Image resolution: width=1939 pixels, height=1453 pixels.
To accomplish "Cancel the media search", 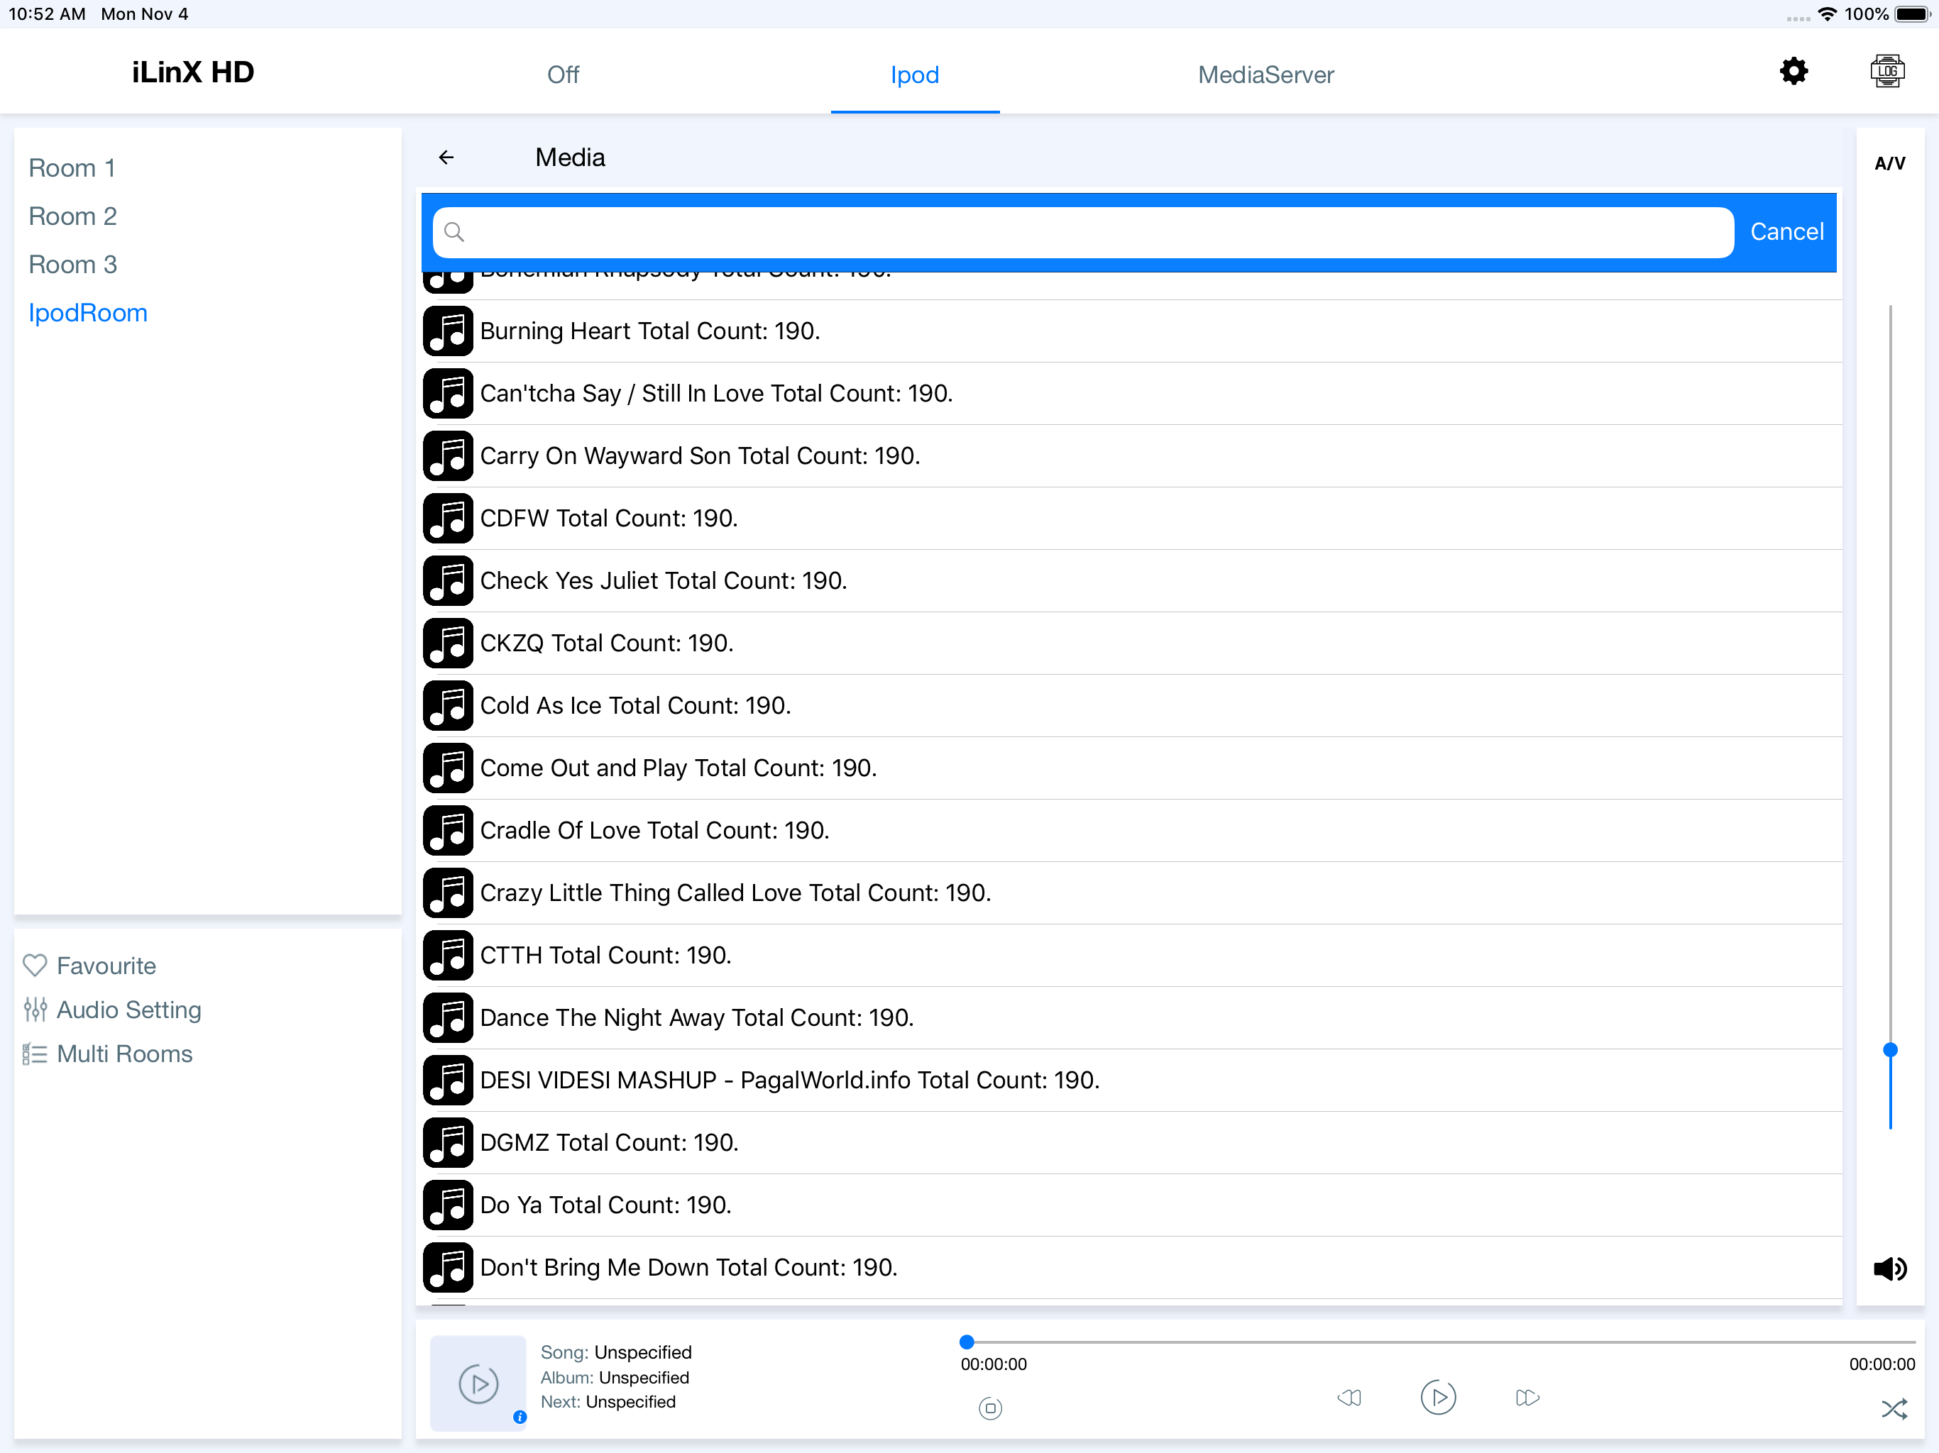I will click(1786, 231).
